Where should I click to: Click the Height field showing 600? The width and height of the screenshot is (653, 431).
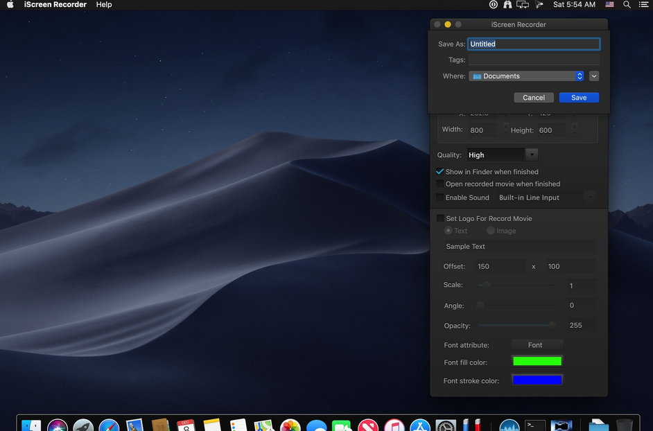pyautogui.click(x=551, y=130)
